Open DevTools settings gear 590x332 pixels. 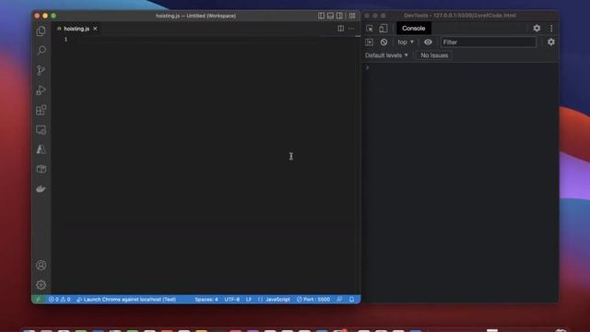coord(537,29)
